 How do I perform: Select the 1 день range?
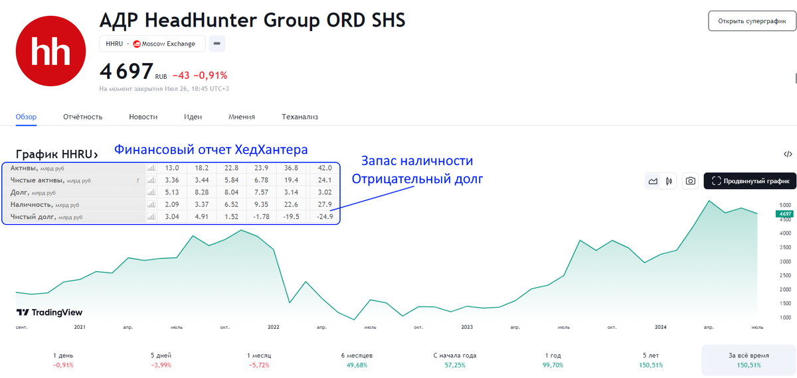pyautogui.click(x=64, y=360)
